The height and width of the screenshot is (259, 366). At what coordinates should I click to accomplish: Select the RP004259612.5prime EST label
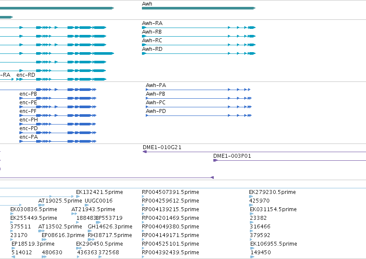[x=170, y=201]
